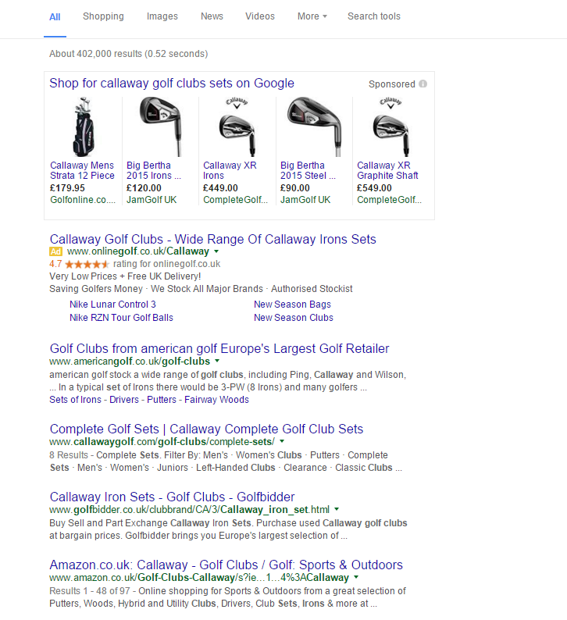The width and height of the screenshot is (567, 620).
Task: Expand the golfbidder.co.uk URL dropdown arrow
Action: click(337, 509)
